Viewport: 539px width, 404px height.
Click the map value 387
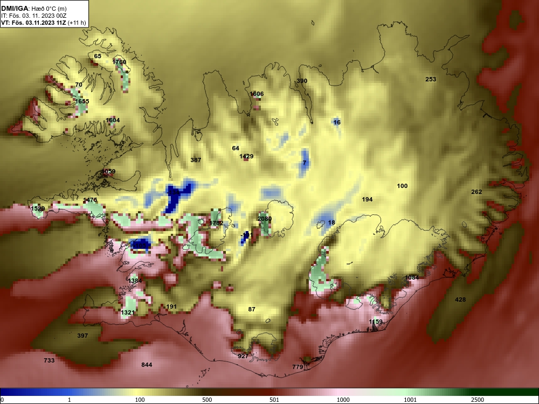[x=196, y=160]
